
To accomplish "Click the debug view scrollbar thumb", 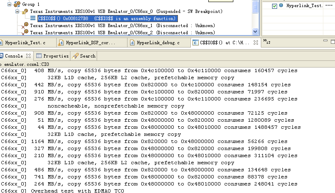I will pyautogui.click(x=255, y=7).
